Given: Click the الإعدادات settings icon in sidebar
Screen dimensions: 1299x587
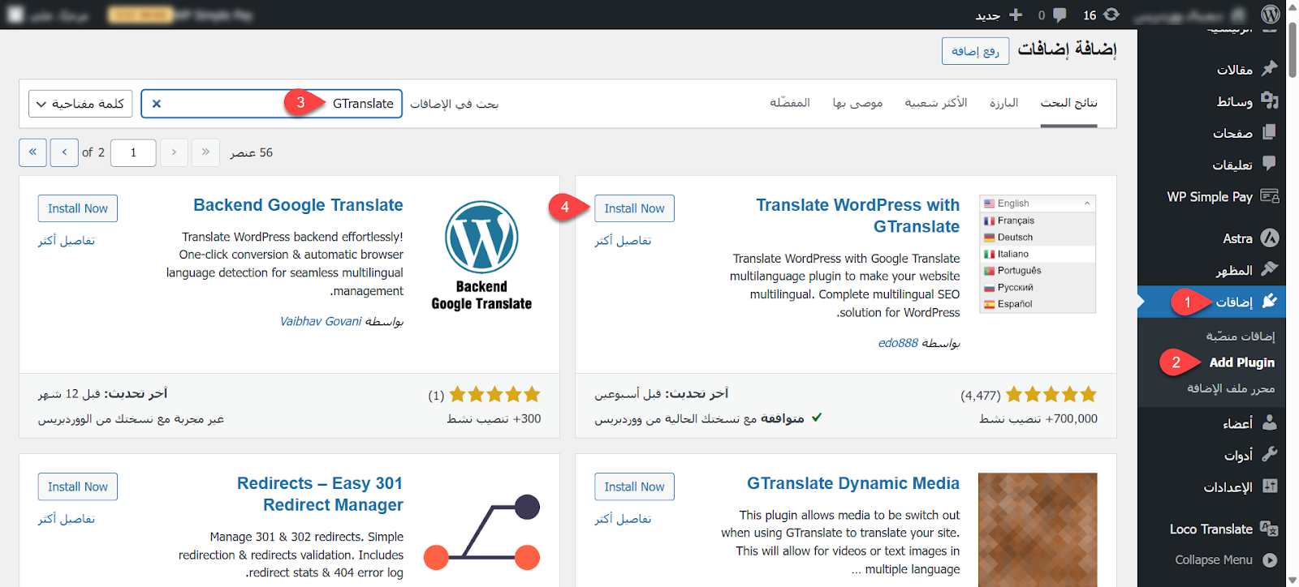Looking at the screenshot, I should pyautogui.click(x=1270, y=486).
